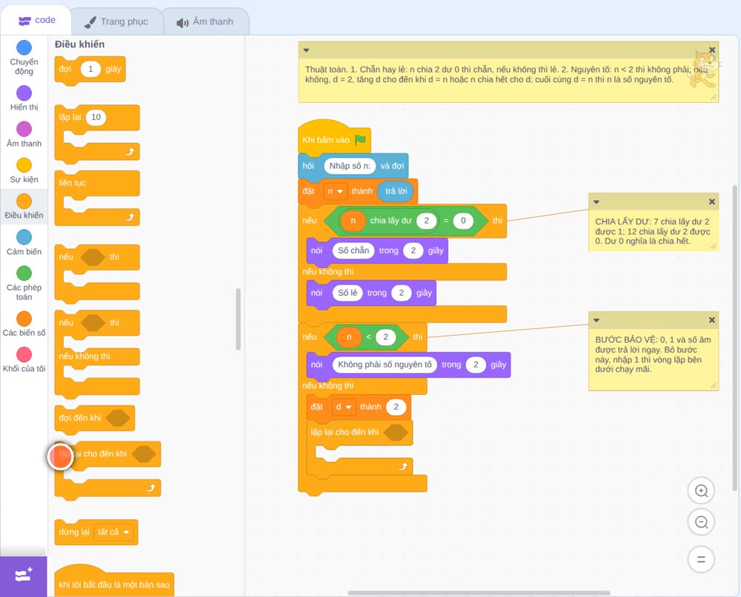Select the Sự kiện block category
741x597 pixels.
24,170
